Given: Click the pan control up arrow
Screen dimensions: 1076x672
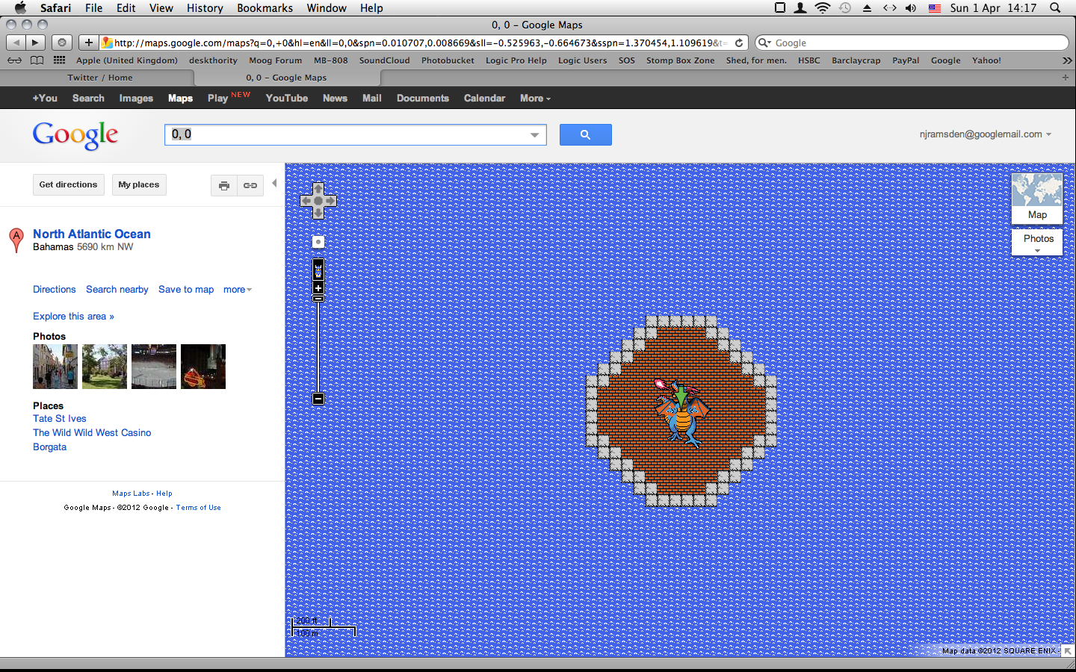Looking at the screenshot, I should 318,188.
